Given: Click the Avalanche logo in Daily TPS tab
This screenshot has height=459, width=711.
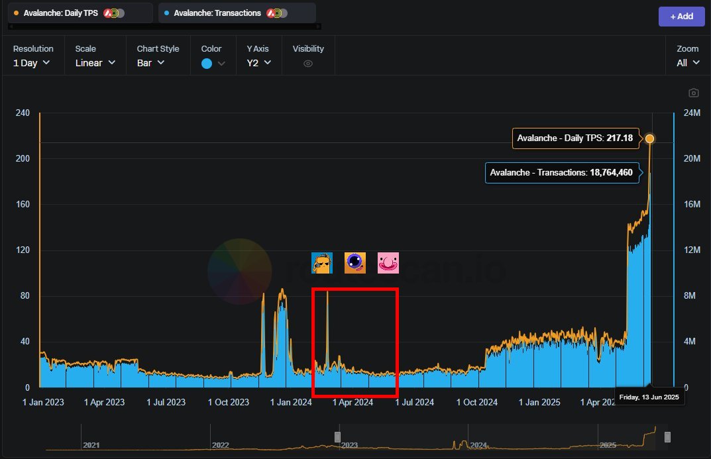Looking at the screenshot, I should (108, 13).
